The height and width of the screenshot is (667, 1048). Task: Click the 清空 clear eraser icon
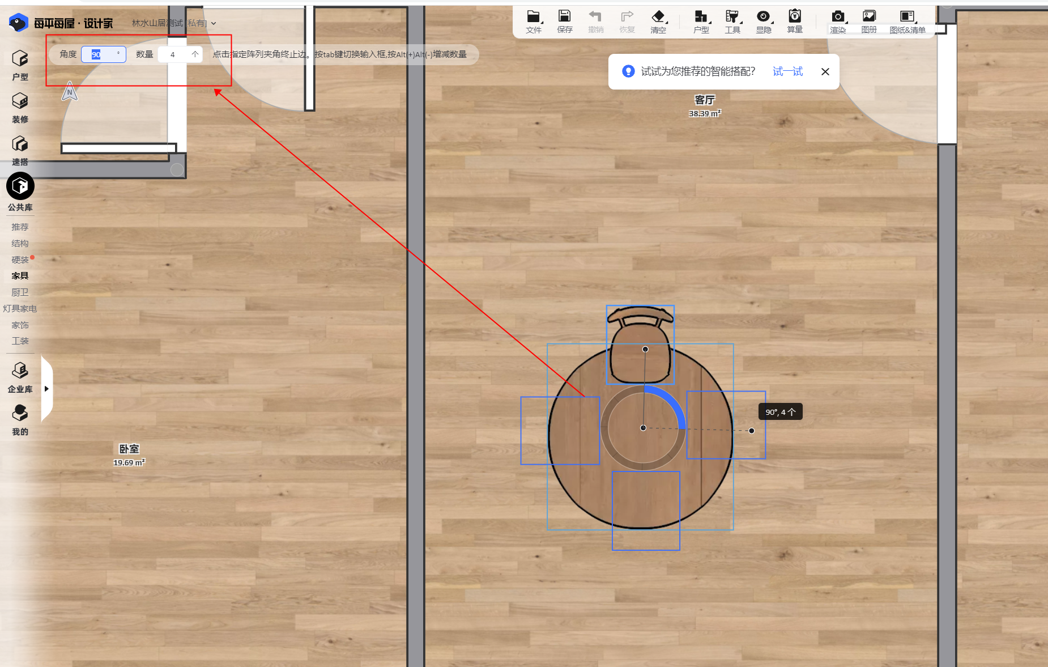click(658, 22)
